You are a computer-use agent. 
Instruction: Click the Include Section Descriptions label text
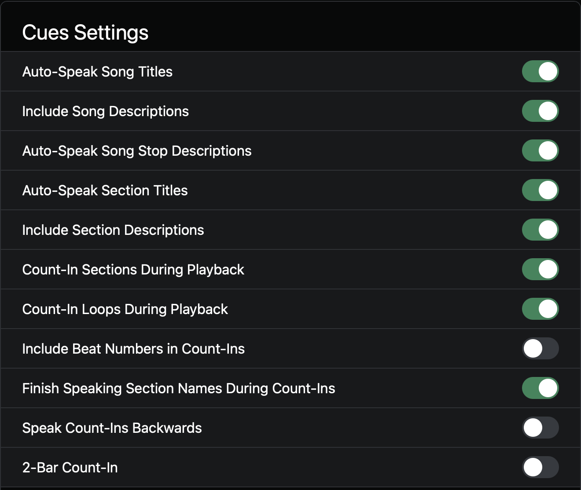click(113, 230)
